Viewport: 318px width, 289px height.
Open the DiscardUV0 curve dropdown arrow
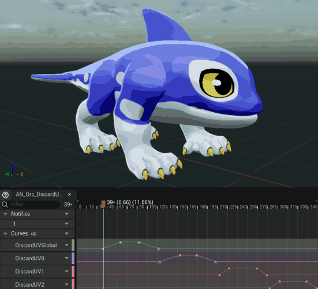click(67, 258)
